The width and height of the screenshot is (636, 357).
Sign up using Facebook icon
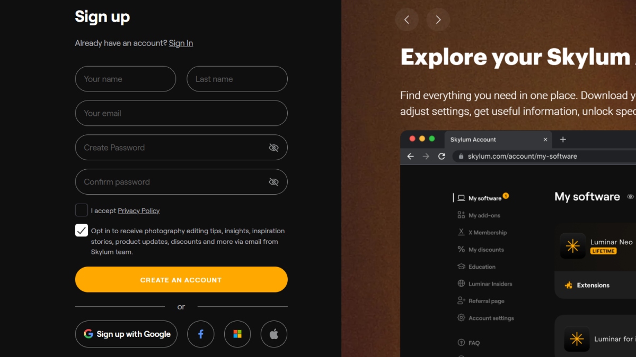tap(201, 334)
